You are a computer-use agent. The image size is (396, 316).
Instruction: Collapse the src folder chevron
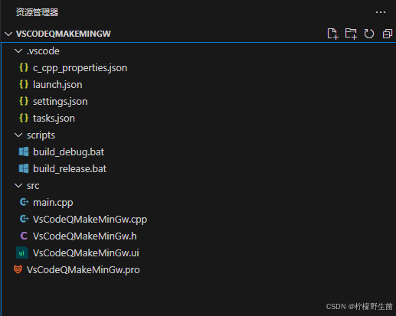pos(18,185)
